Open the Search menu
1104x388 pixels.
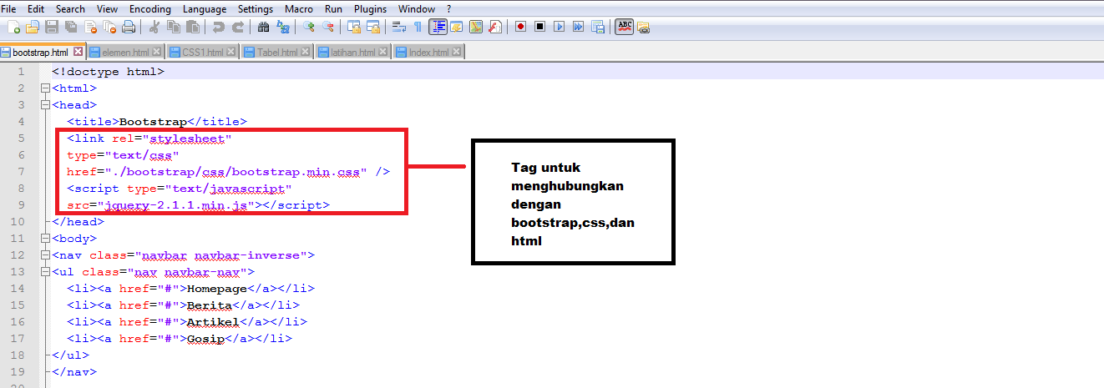pos(70,8)
